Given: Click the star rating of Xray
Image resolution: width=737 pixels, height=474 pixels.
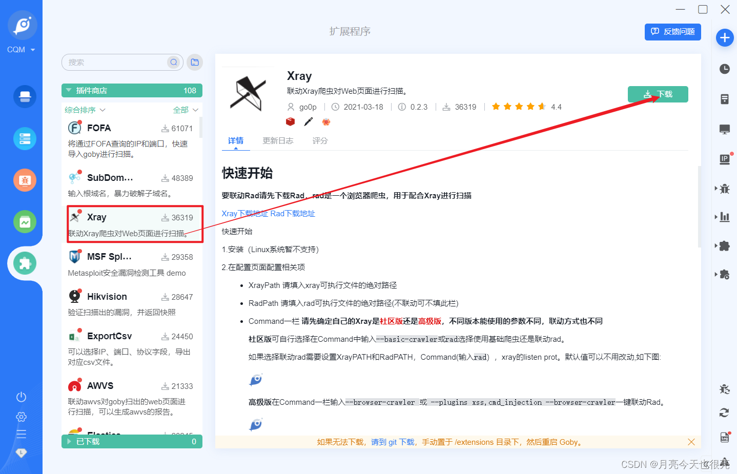Looking at the screenshot, I should click(x=519, y=107).
